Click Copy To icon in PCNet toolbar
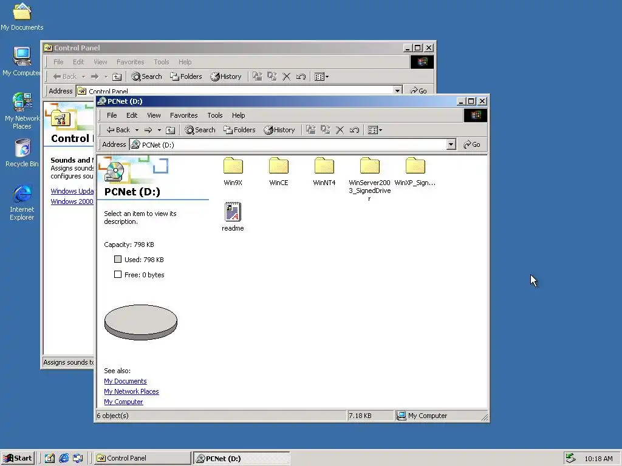 click(326, 130)
